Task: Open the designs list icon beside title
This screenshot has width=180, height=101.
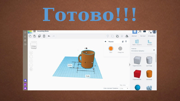Action: click(34, 31)
